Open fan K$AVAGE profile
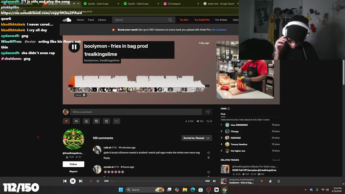345x194 pixels. click(236, 138)
